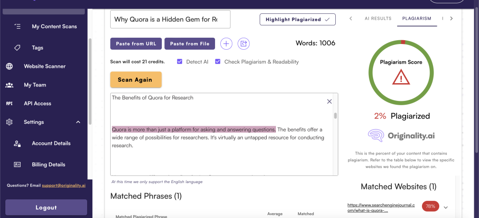Click the left tab-scroll arrow
479x218 pixels.
click(x=351, y=18)
